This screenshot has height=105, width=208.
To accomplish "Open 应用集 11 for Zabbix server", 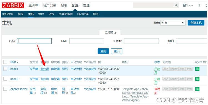I will tap(32, 91).
